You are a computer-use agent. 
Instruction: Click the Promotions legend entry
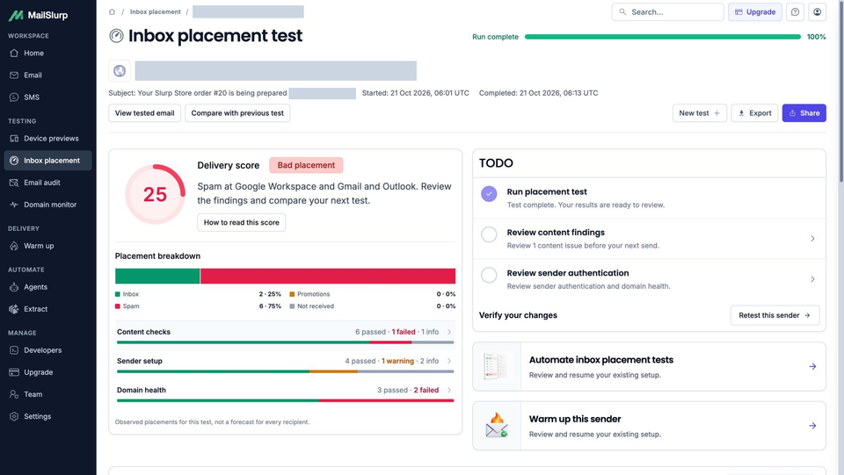(x=309, y=294)
